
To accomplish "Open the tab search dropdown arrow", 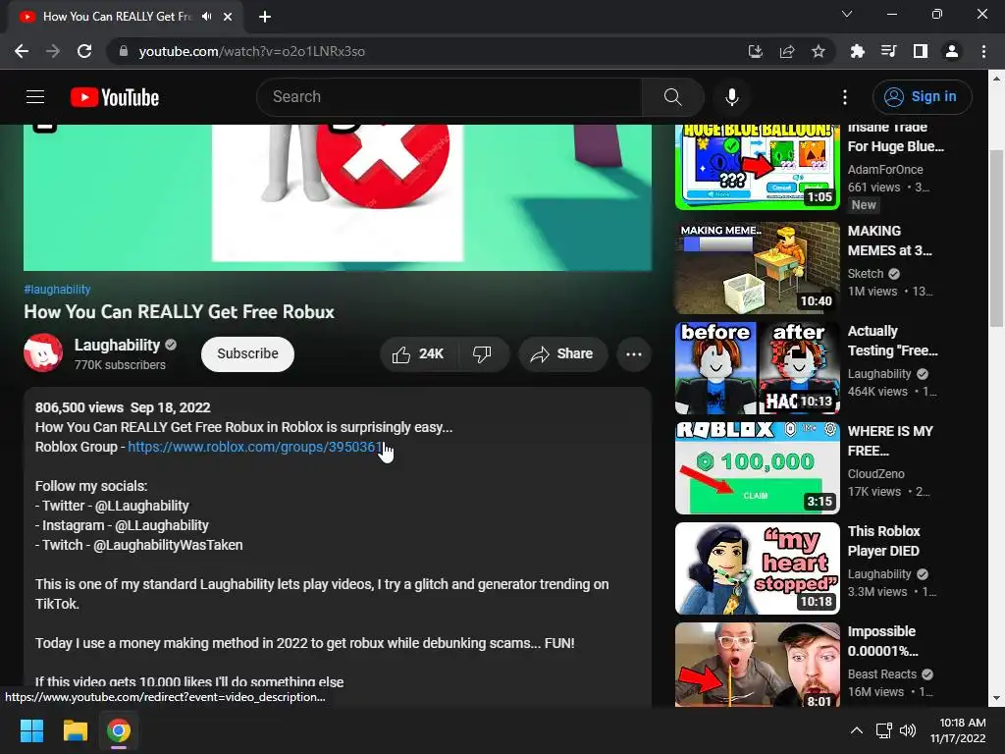I will click(847, 14).
